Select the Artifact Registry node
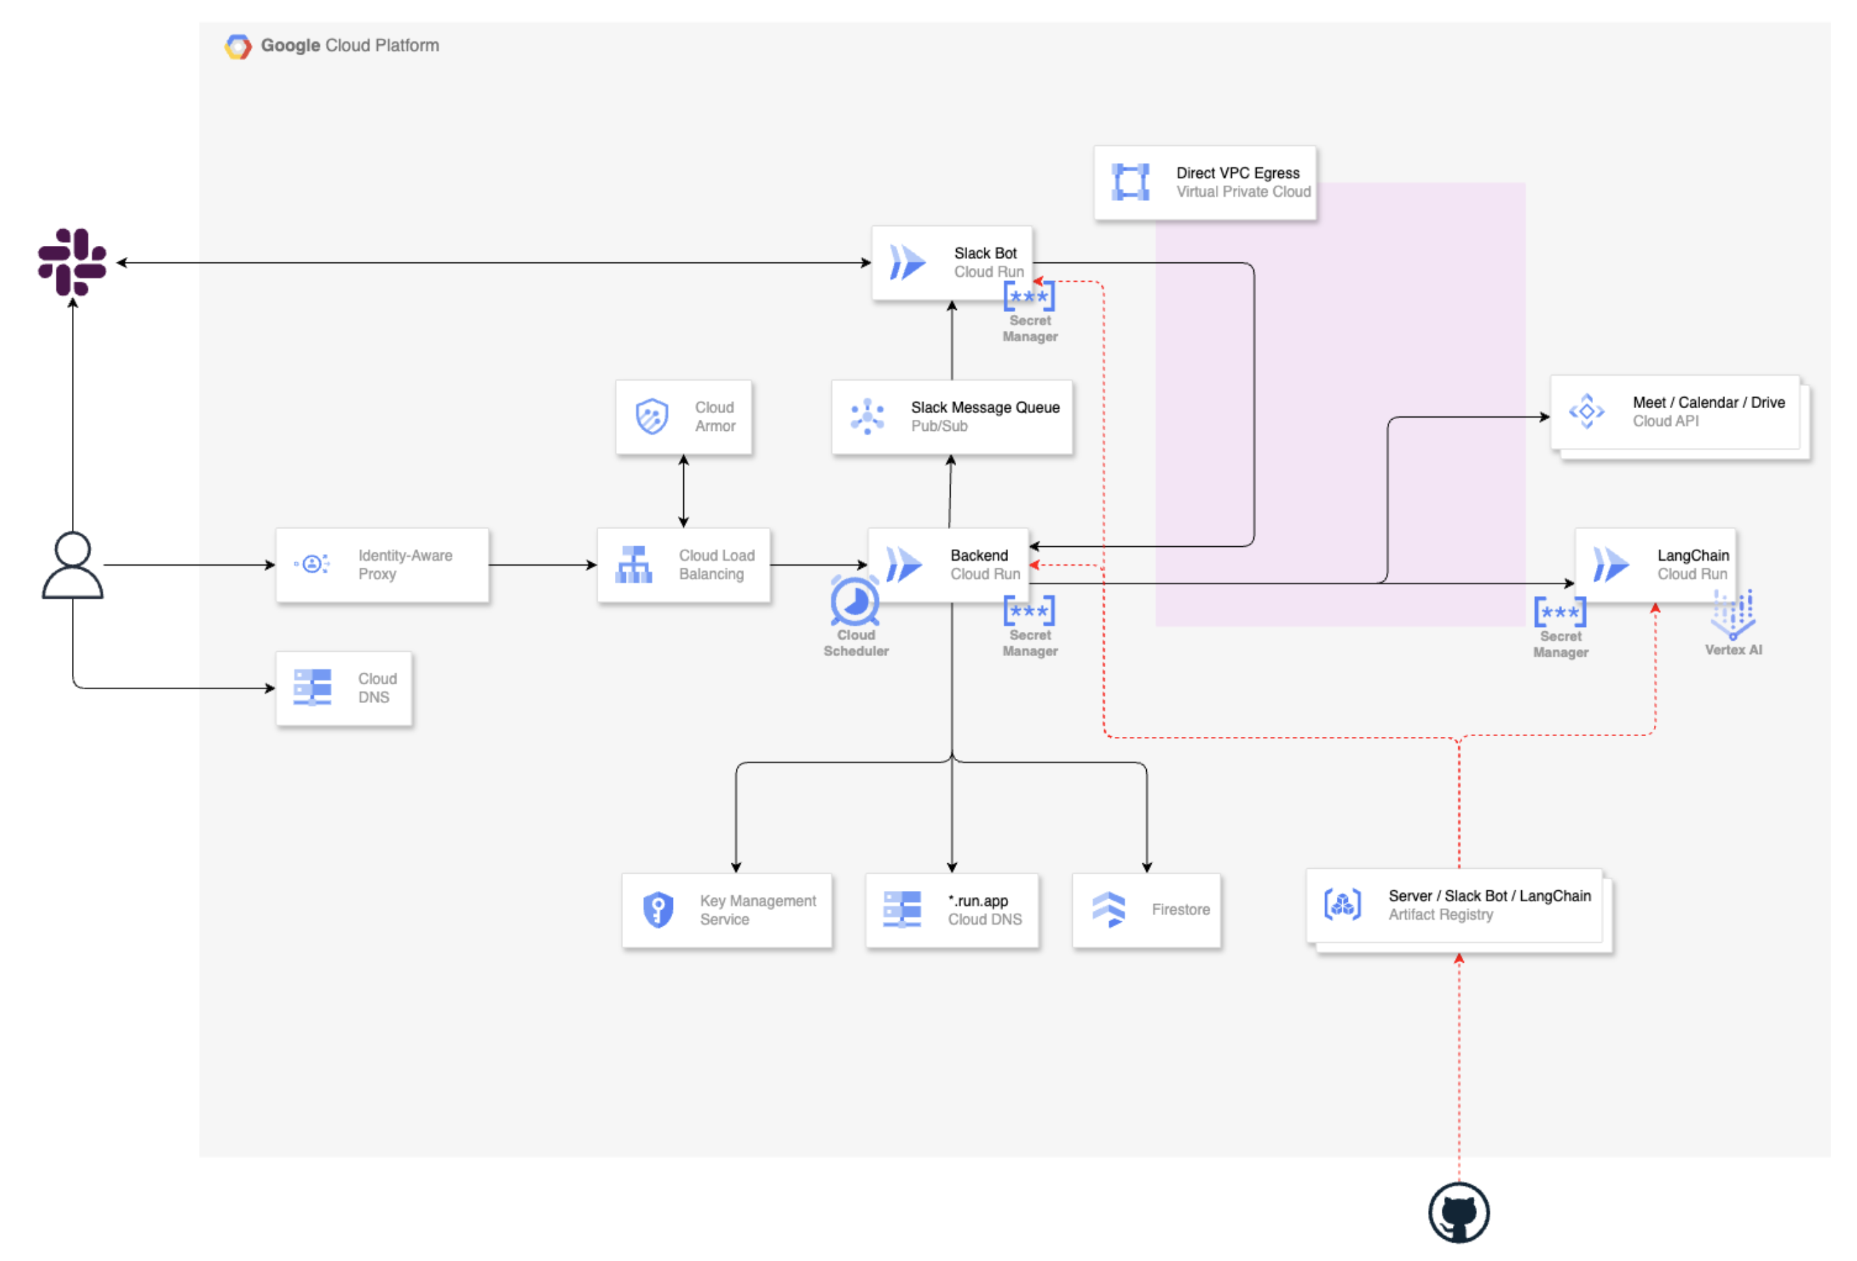 (x=1454, y=904)
